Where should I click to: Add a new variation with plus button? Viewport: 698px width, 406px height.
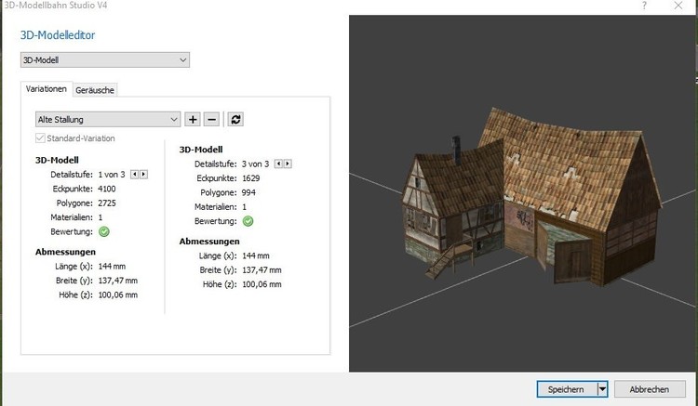click(193, 119)
